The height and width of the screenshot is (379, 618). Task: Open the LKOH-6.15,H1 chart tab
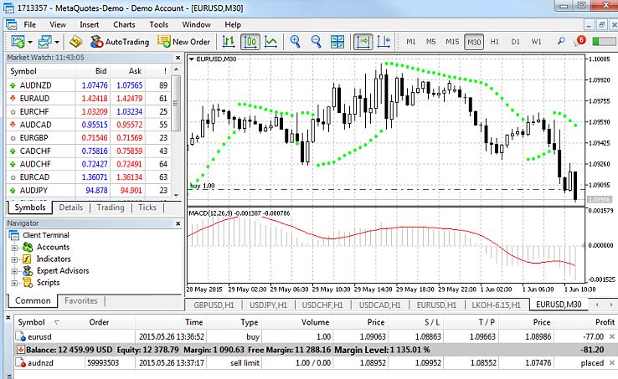497,305
